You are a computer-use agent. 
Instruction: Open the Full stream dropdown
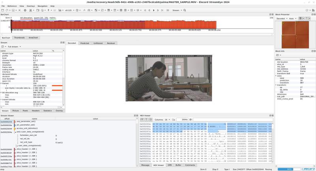(x=14, y=47)
